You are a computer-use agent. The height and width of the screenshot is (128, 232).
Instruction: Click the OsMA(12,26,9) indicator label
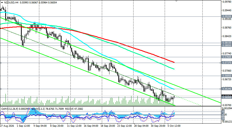pos(10,109)
